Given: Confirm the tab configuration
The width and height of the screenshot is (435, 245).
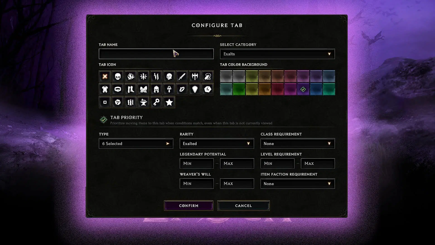Looking at the screenshot, I should tap(189, 206).
